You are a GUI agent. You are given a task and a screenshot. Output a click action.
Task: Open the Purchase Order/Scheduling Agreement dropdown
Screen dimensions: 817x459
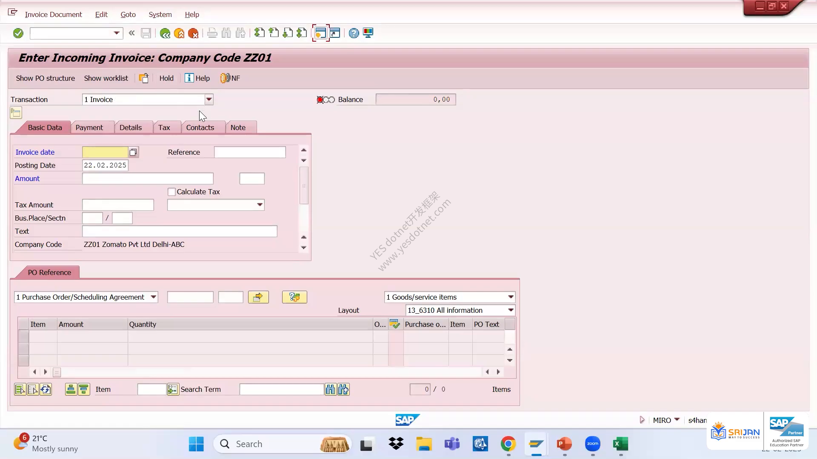[x=153, y=297]
